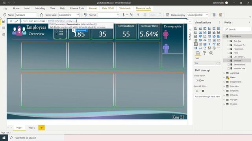The height and width of the screenshot is (141, 252).
Task: Switch to the Home ribbon tab
Action: 16,8
